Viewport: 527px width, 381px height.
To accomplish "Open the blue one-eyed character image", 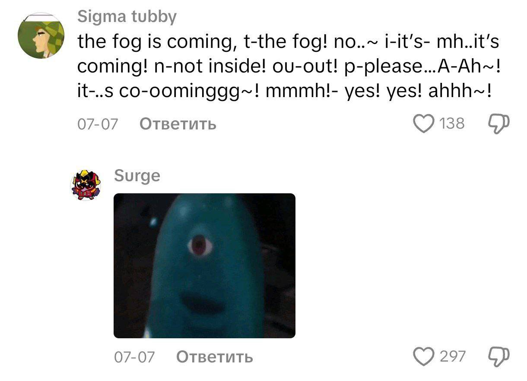I will (204, 266).
